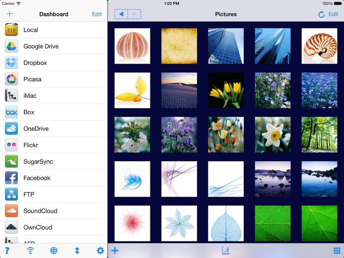Open the desert dunes thumbnail
Screen dimensions: 344x258
click(x=179, y=90)
